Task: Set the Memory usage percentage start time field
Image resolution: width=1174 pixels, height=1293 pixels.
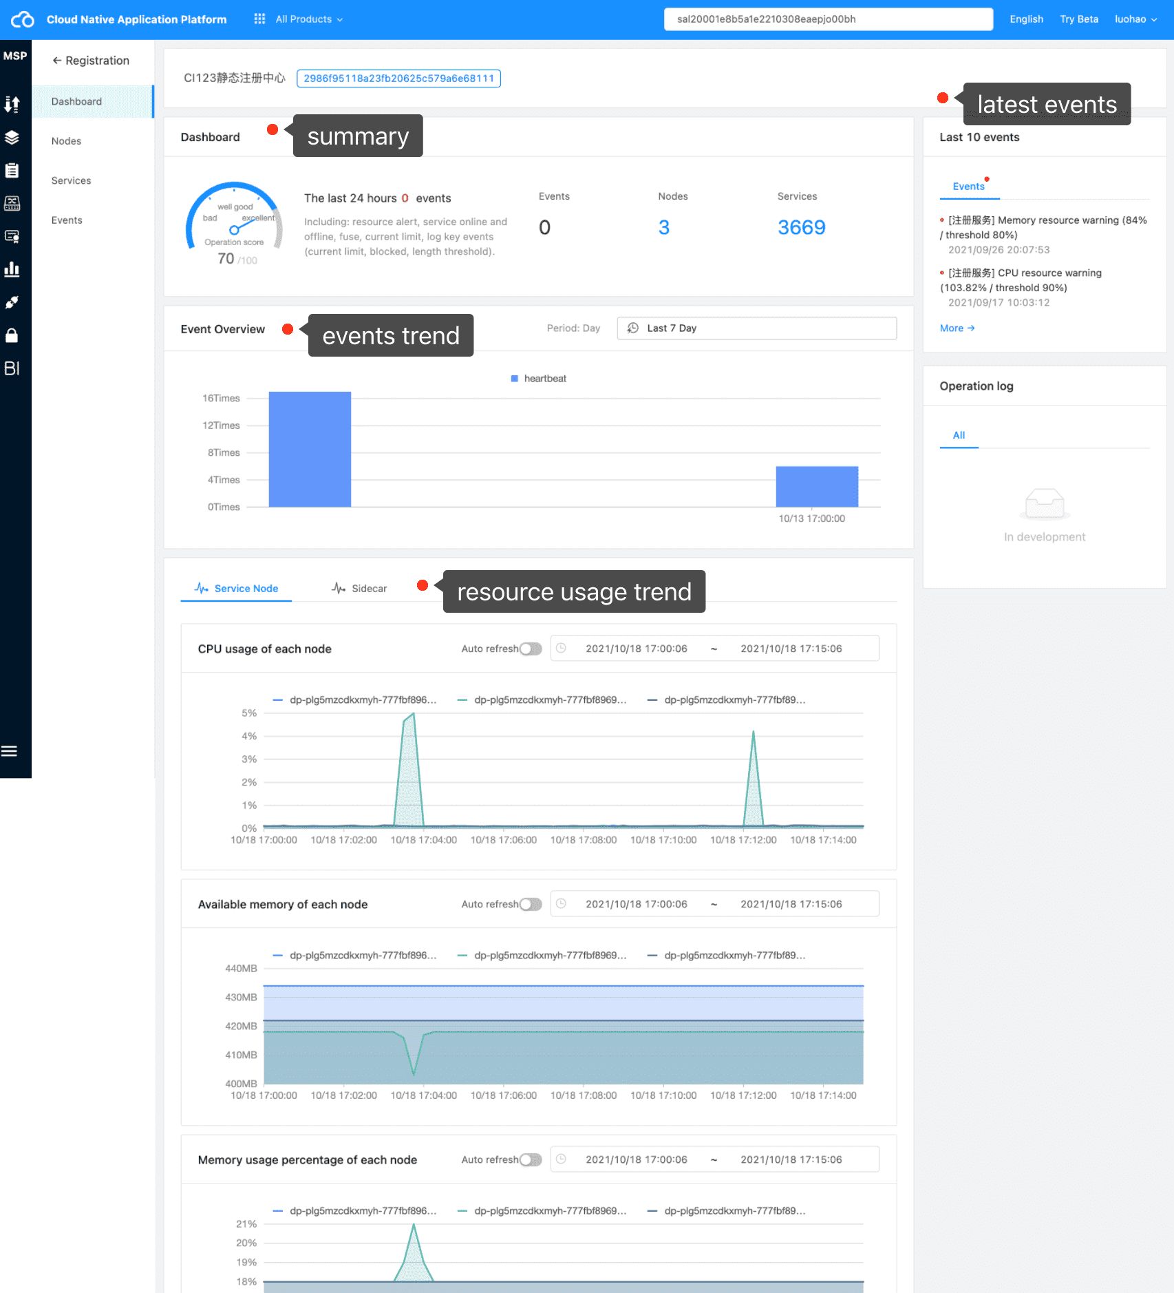Action: point(637,1159)
